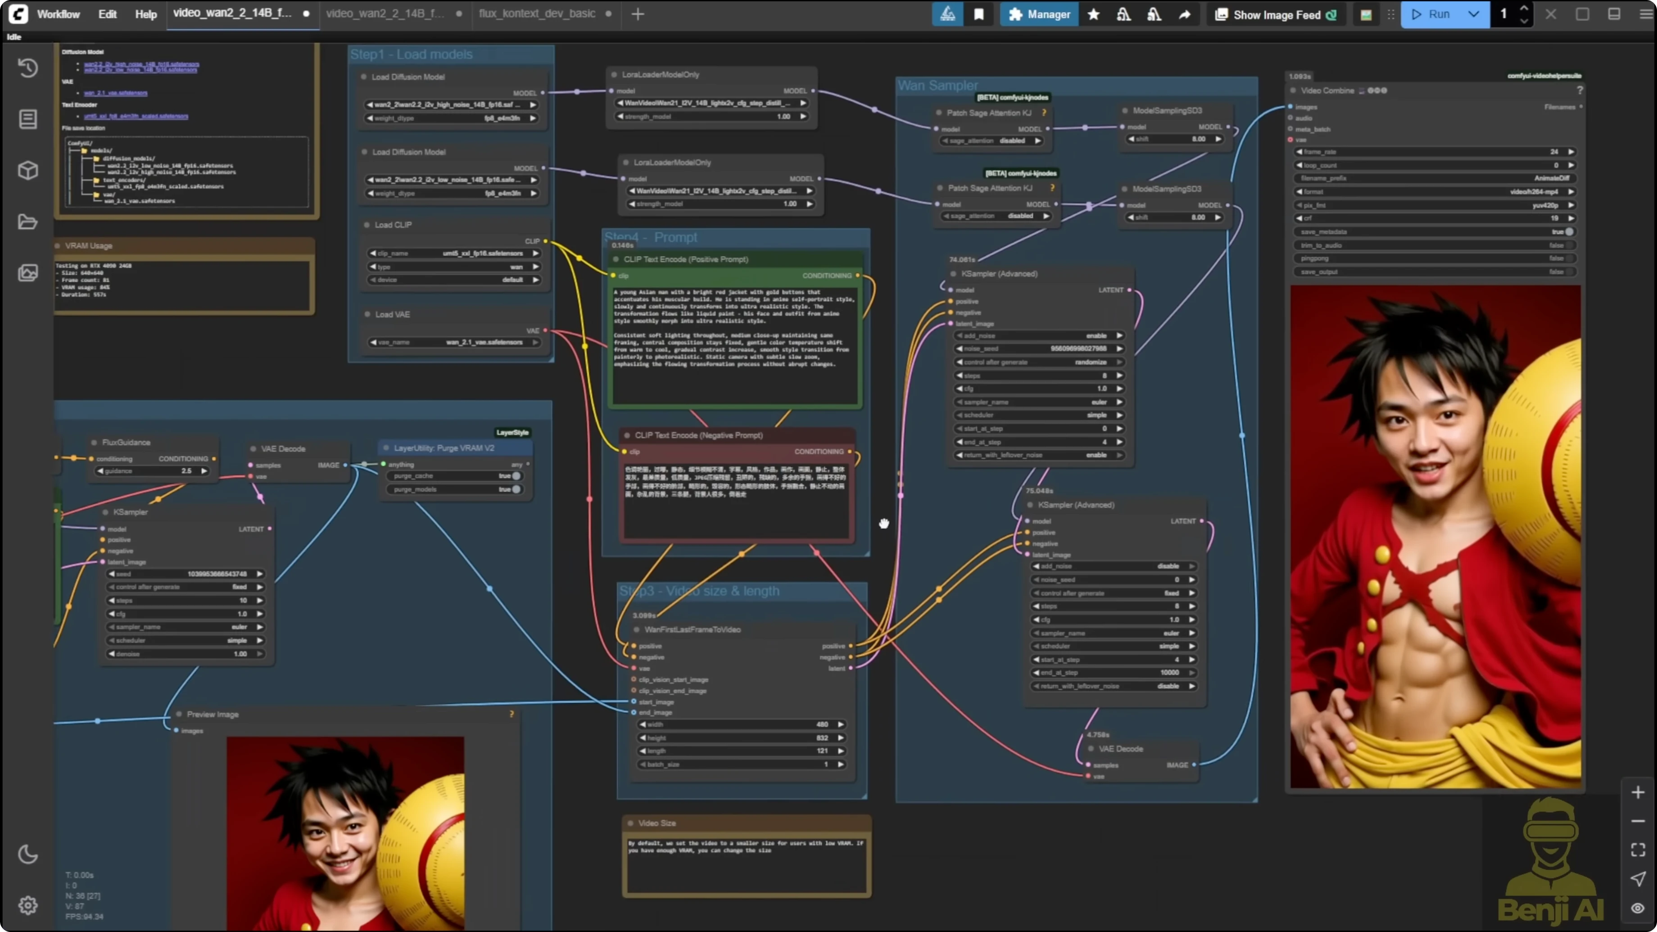
Task: Open the Workflow menu
Action: pos(59,14)
